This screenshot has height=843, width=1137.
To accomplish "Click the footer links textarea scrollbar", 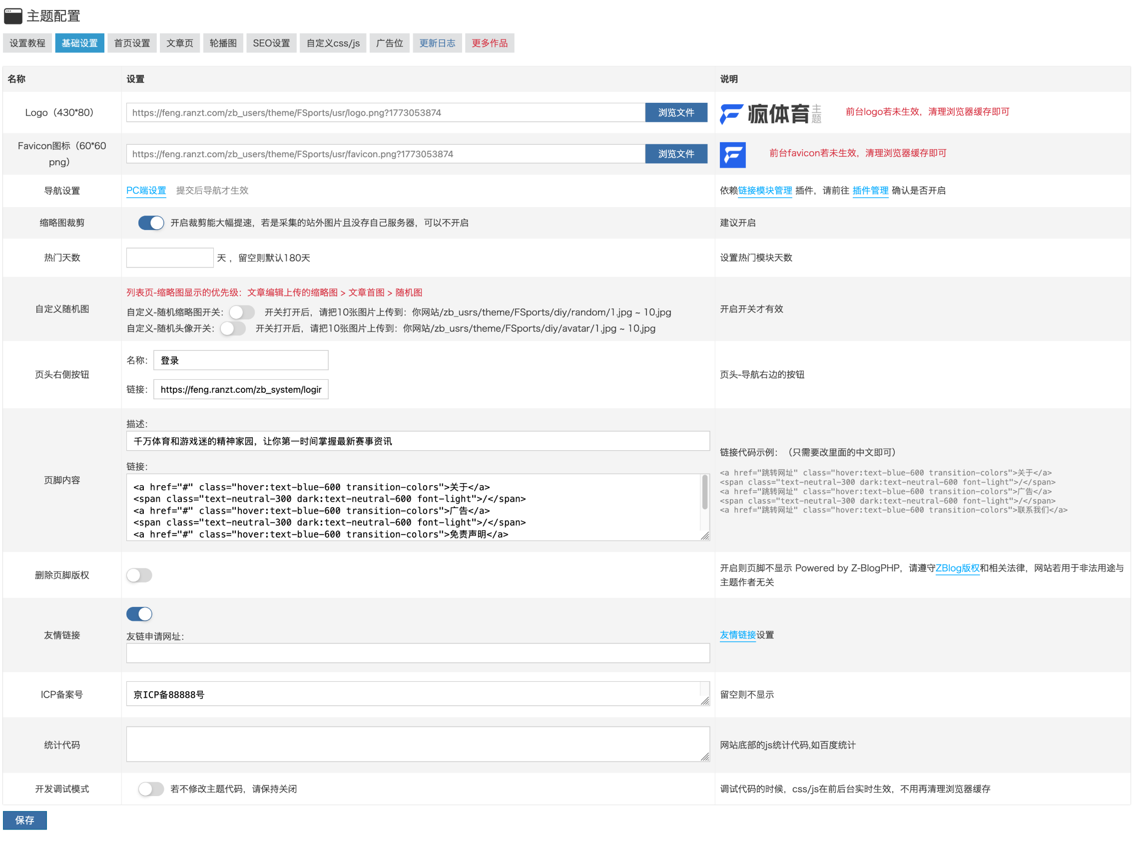I will pos(705,493).
